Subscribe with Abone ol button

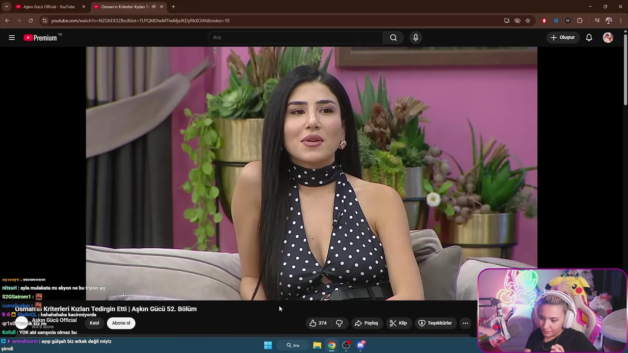coord(121,323)
